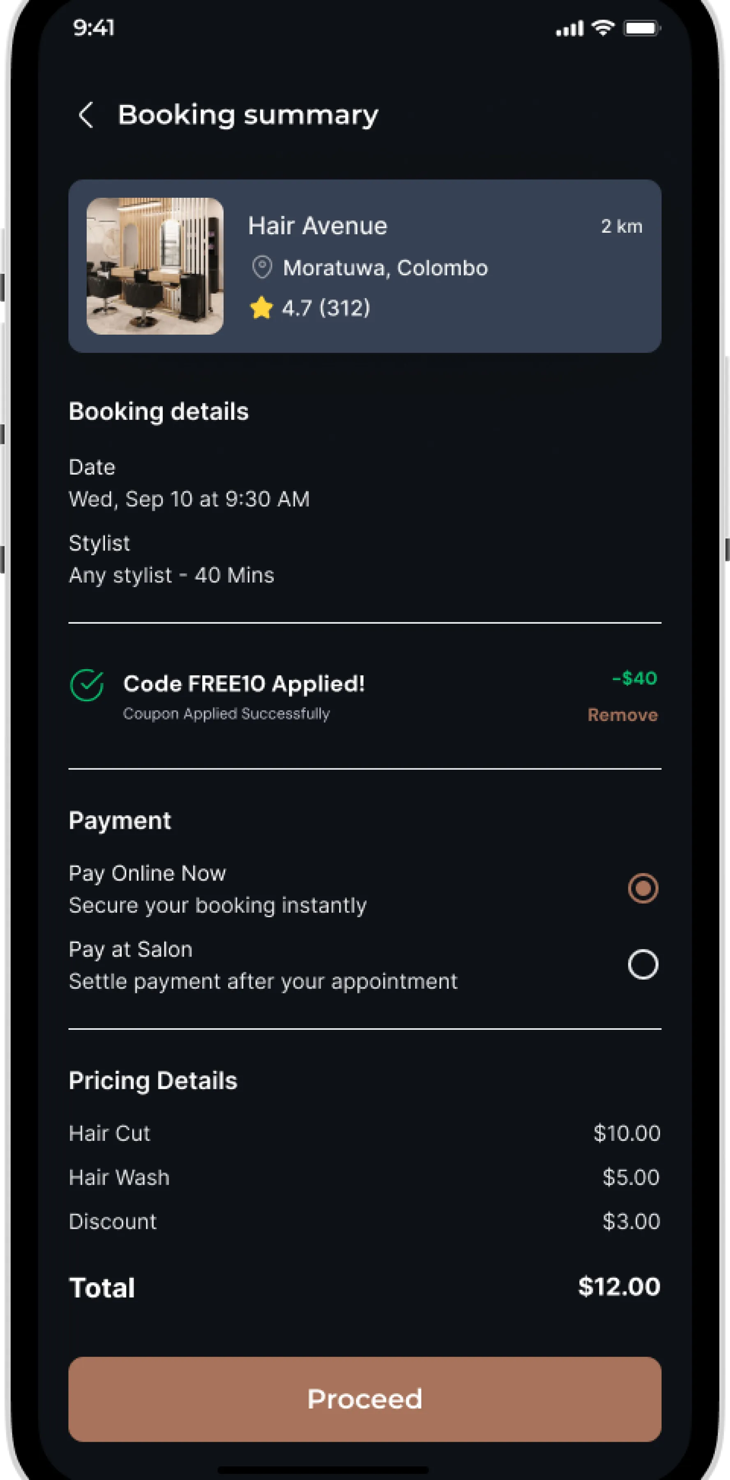Tap the Hair Avenue salon name
The width and height of the screenshot is (730, 1480).
tap(318, 226)
